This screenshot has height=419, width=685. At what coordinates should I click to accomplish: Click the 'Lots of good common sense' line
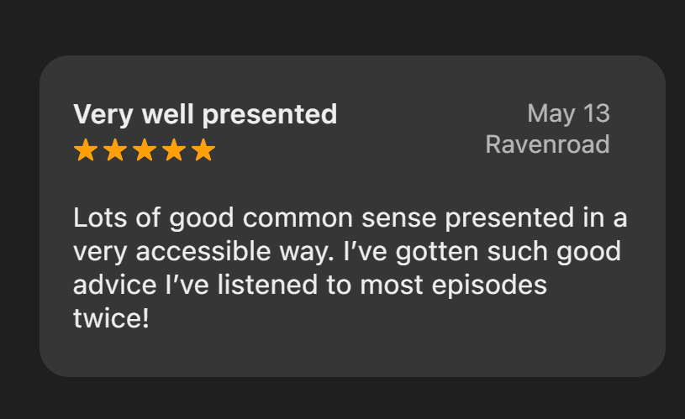click(350, 217)
